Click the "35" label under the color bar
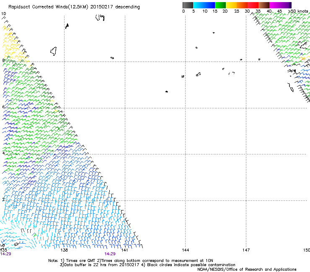This screenshot has width=310, height=272. coord(258,11)
